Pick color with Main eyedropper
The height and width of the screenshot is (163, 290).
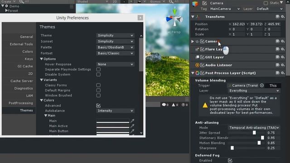click(132, 121)
